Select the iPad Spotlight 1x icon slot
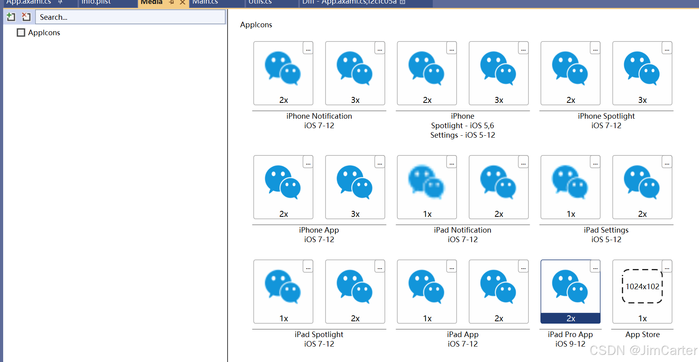 coord(283,292)
